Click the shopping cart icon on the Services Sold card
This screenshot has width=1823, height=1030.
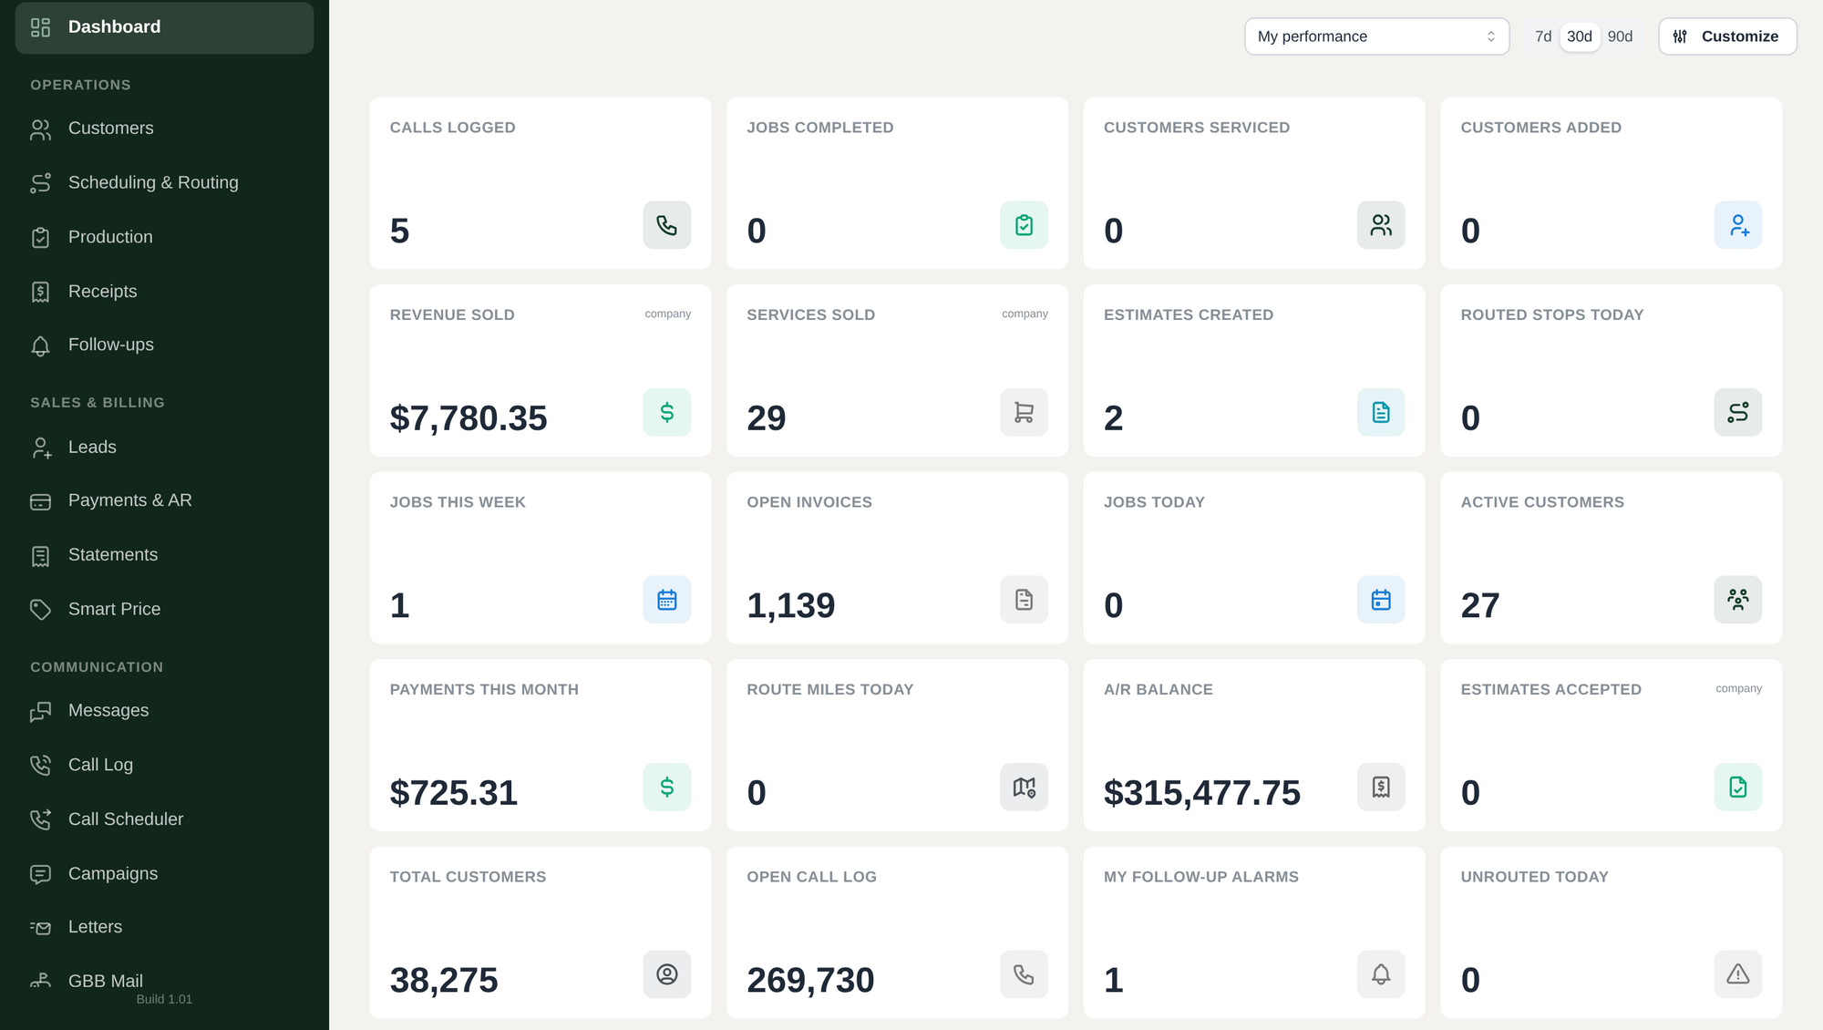(x=1024, y=413)
